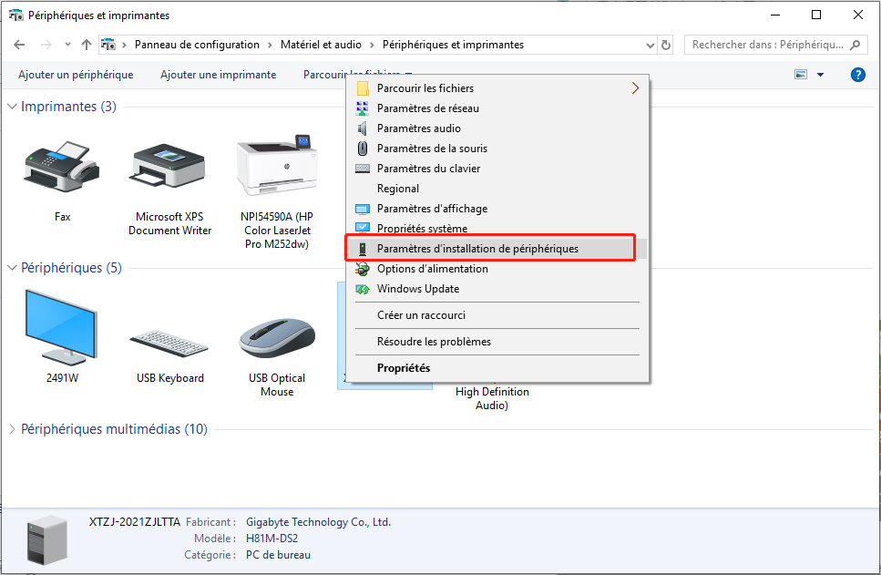
Task: Click the back navigation arrow
Action: coord(19,44)
